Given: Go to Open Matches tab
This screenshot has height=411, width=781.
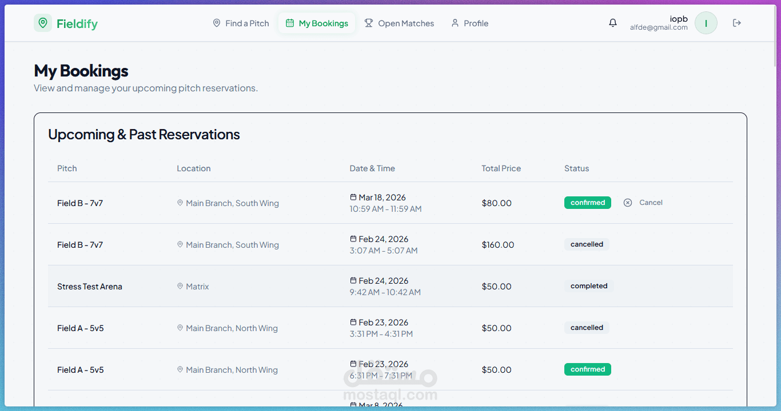Looking at the screenshot, I should point(400,23).
